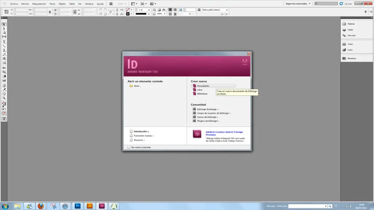Create a new Documento
The width and height of the screenshot is (374, 210).
213,86
